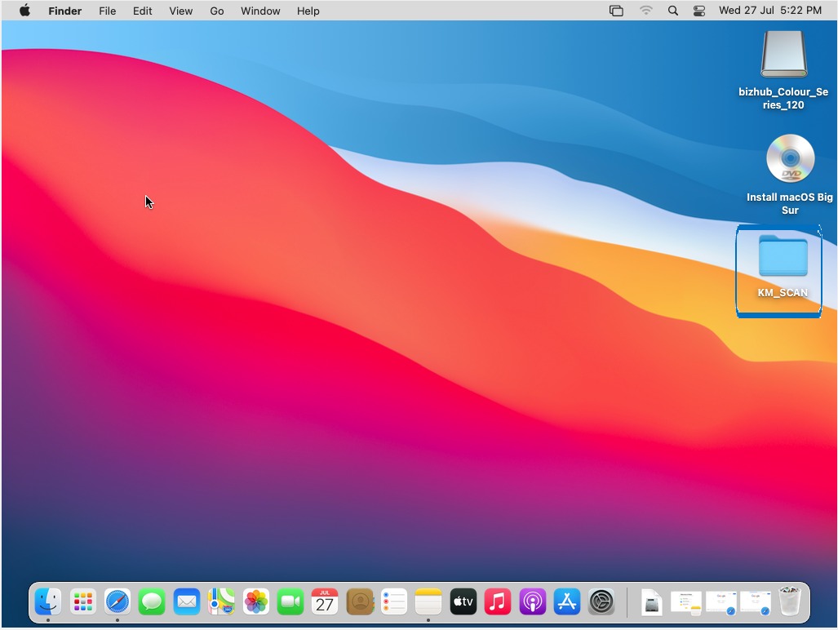Open Spotlight search magnifier
The height and width of the screenshot is (630, 838).
click(672, 11)
